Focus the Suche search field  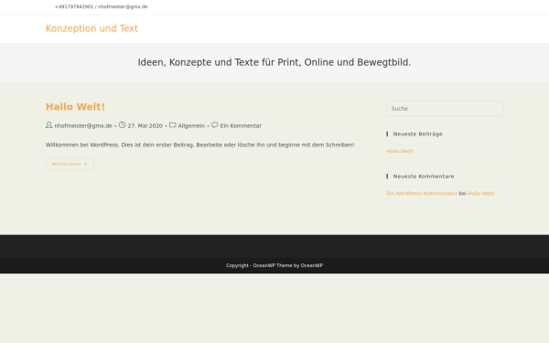pos(445,109)
